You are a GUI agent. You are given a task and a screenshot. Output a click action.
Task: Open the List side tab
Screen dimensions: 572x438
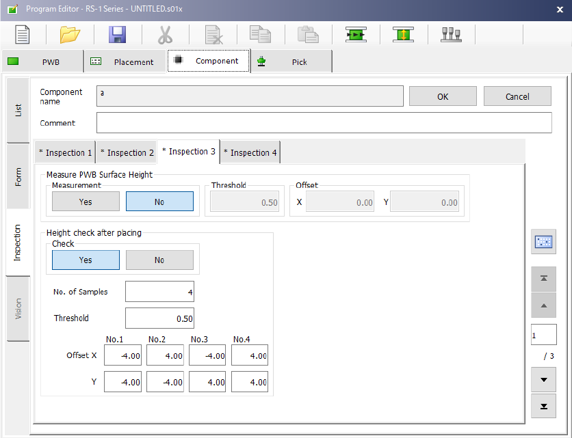coord(18,110)
